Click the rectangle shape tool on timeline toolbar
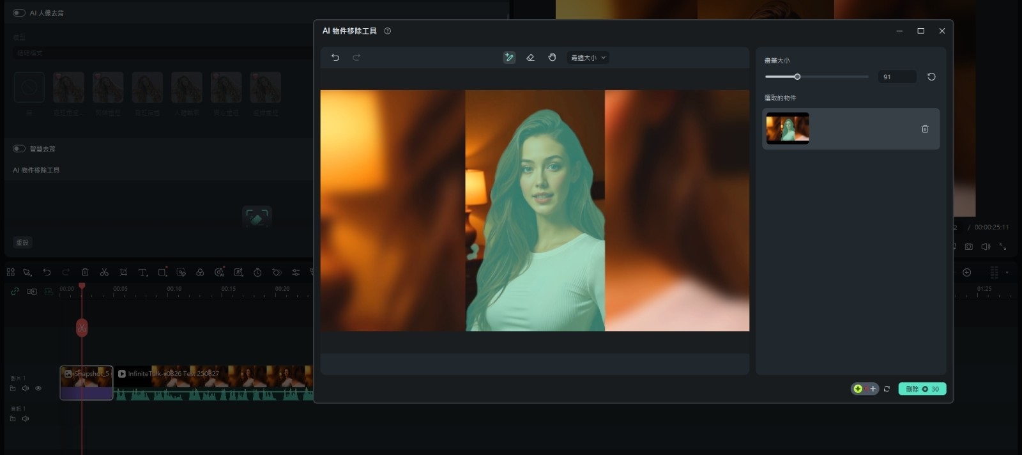Image resolution: width=1022 pixels, height=455 pixels. tap(162, 272)
